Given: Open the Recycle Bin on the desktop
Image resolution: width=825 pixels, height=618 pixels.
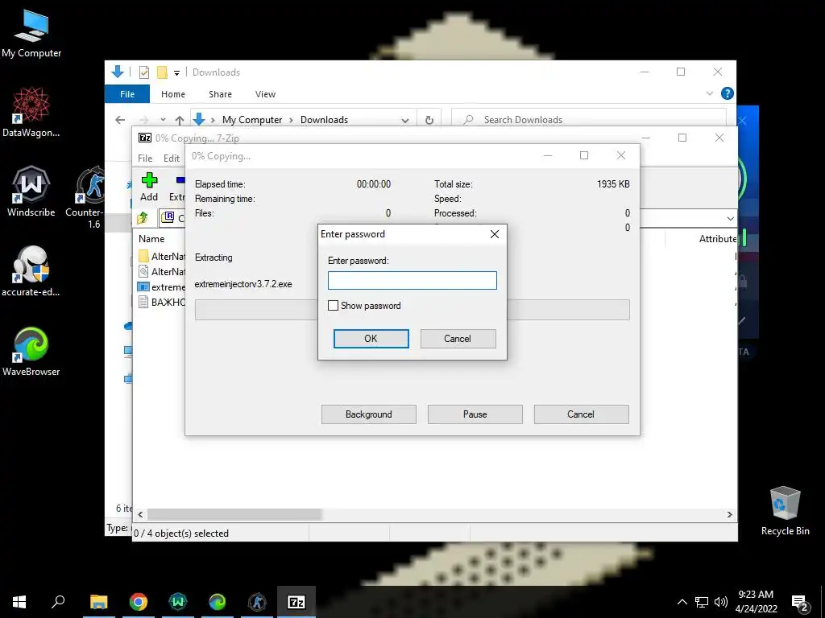Looking at the screenshot, I should 785,511.
